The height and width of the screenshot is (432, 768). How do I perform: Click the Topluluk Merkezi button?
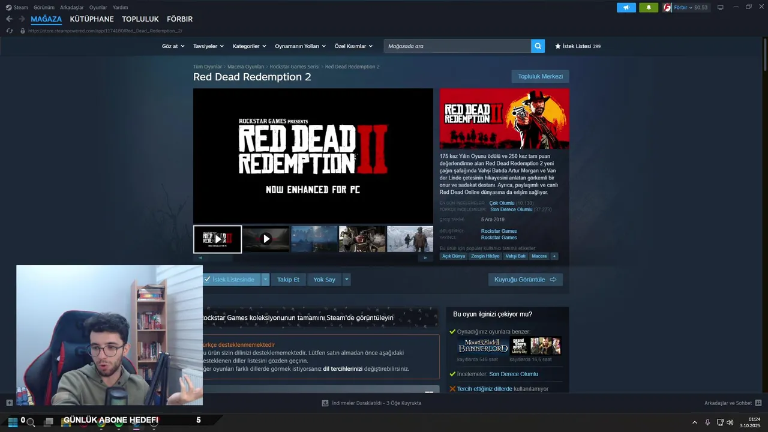(x=540, y=76)
